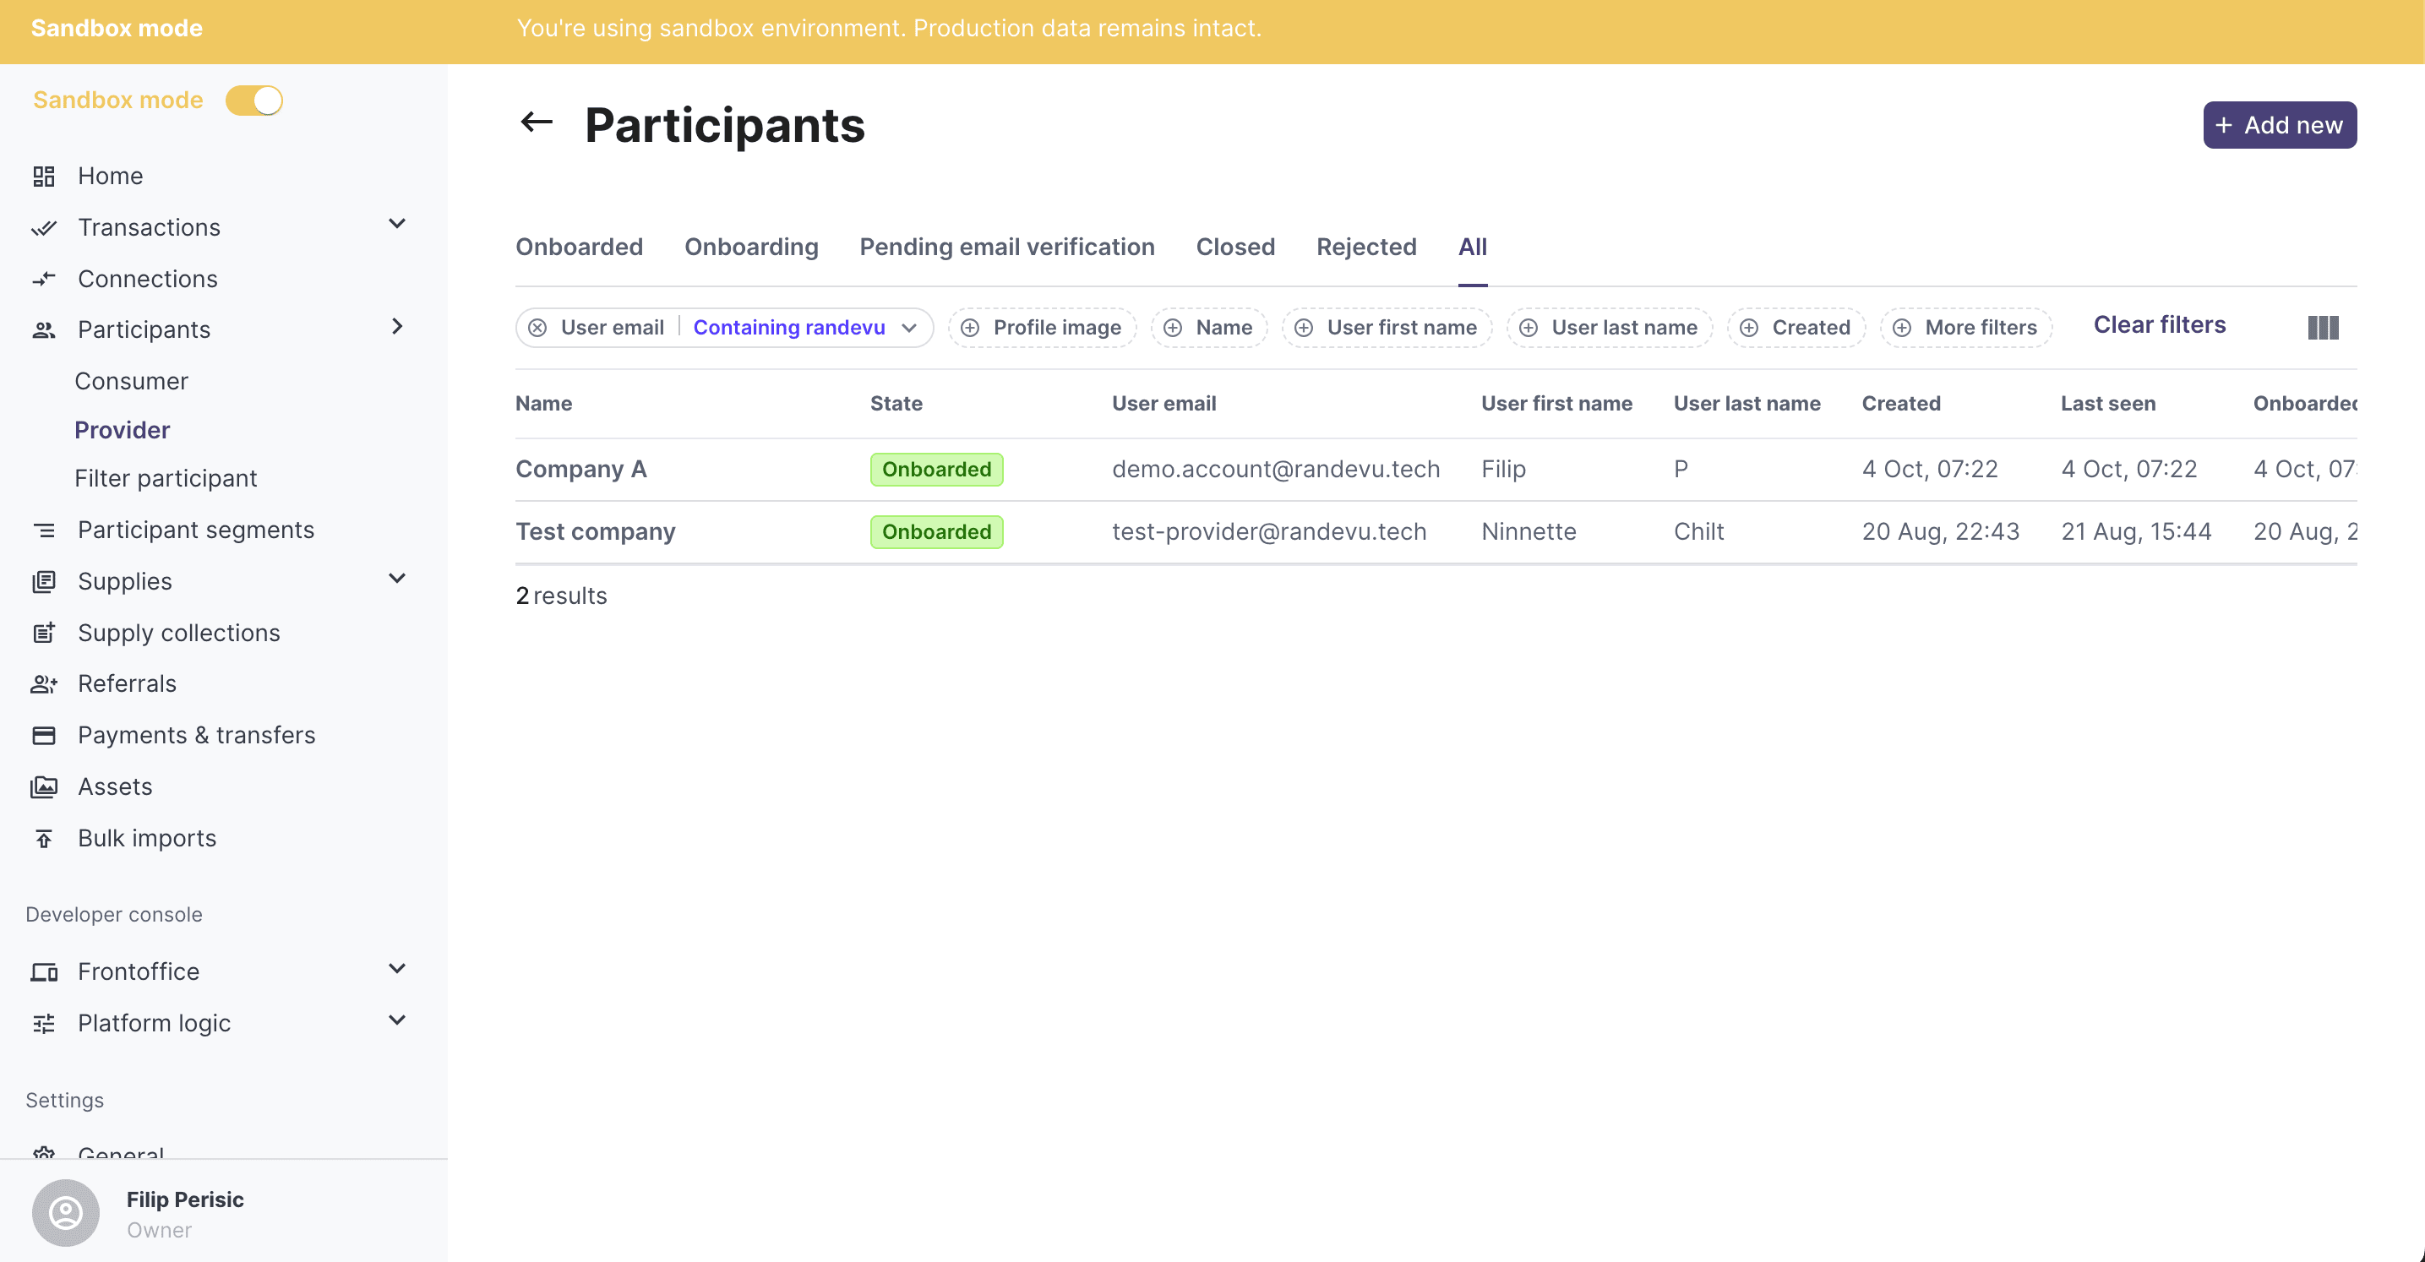Screen dimensions: 2425x1262
Task: Click the Participants icon in sidebar
Action: click(x=43, y=329)
